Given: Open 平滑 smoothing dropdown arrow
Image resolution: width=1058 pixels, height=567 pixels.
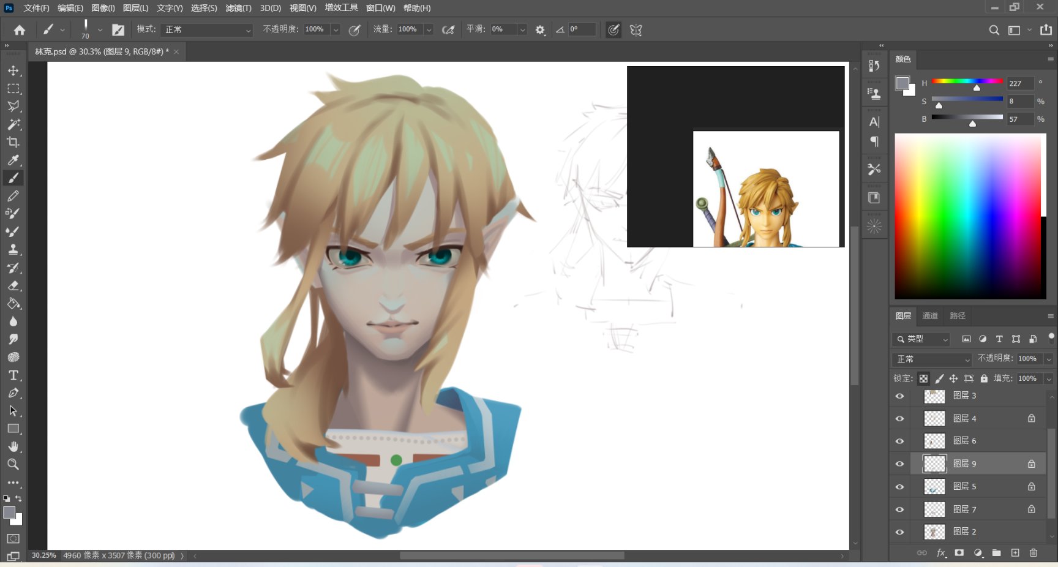Looking at the screenshot, I should tap(522, 29).
